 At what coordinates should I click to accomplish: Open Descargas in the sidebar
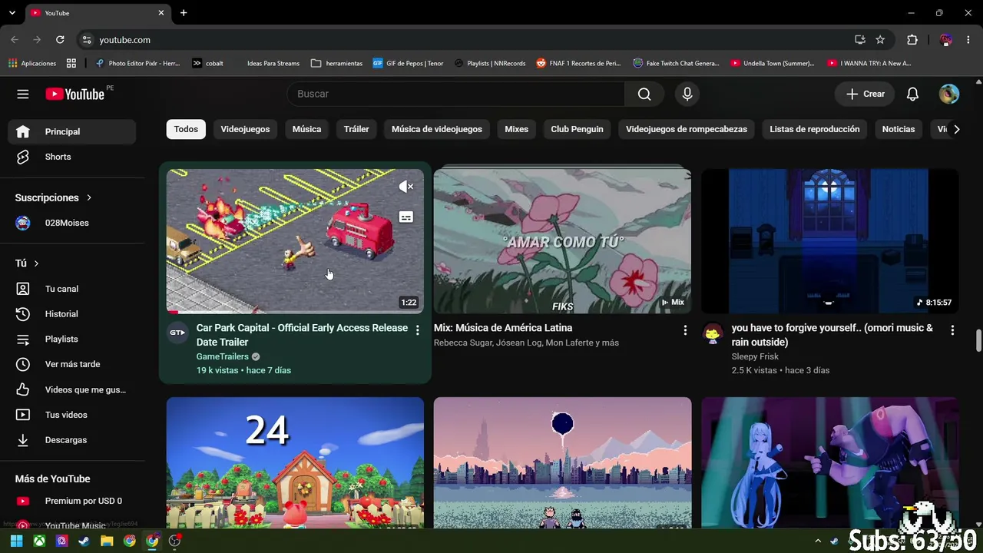(x=72, y=440)
